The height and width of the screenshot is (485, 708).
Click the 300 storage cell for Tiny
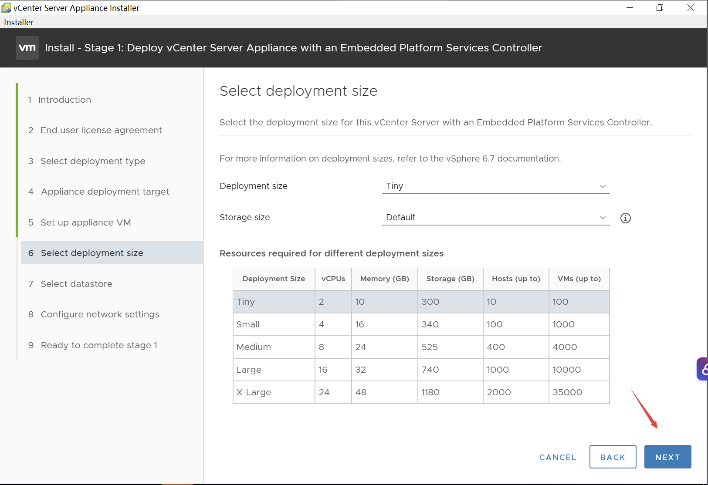[x=451, y=302]
